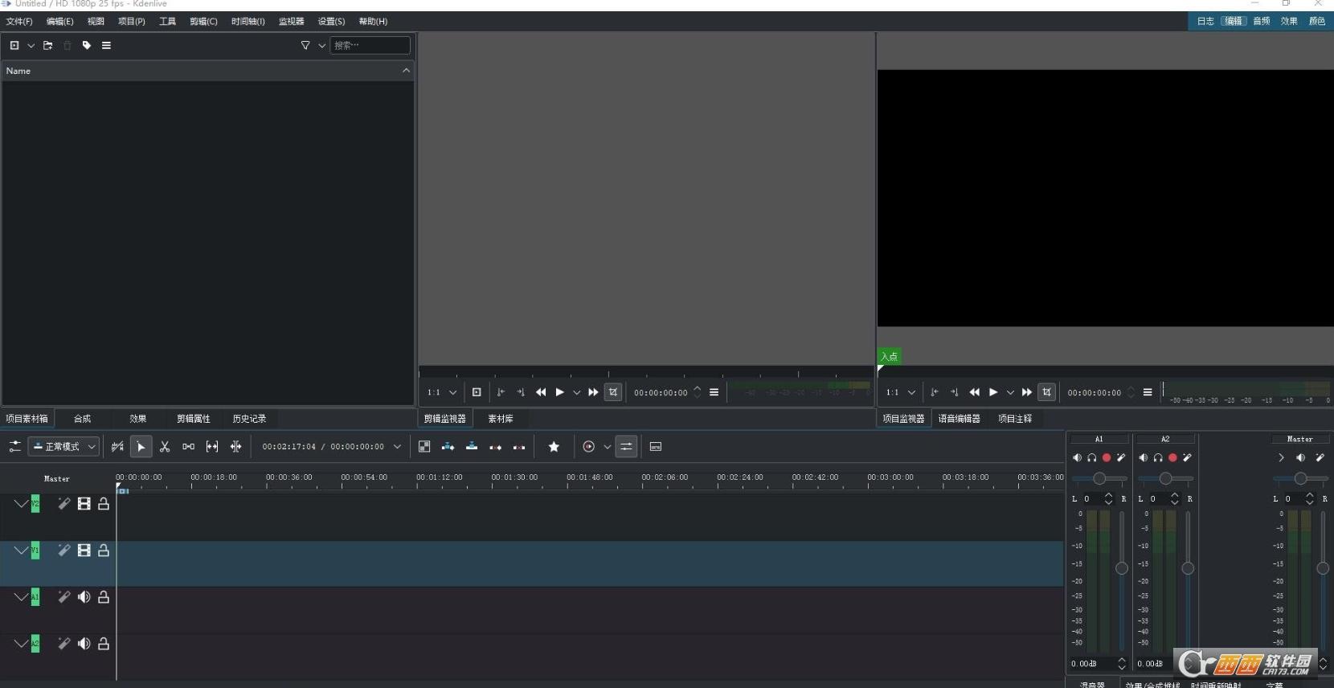Open the edit mode dropdown 正常模式
This screenshot has width=1334, height=688.
64,447
